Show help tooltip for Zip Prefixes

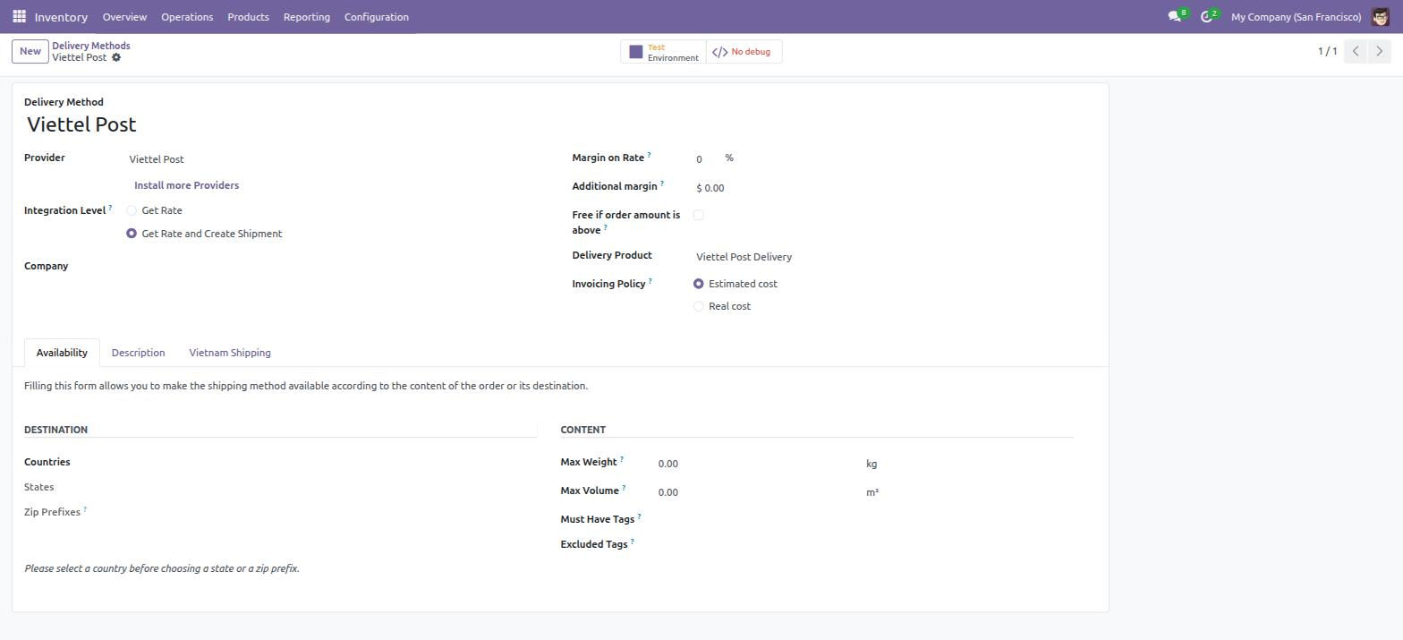click(85, 509)
